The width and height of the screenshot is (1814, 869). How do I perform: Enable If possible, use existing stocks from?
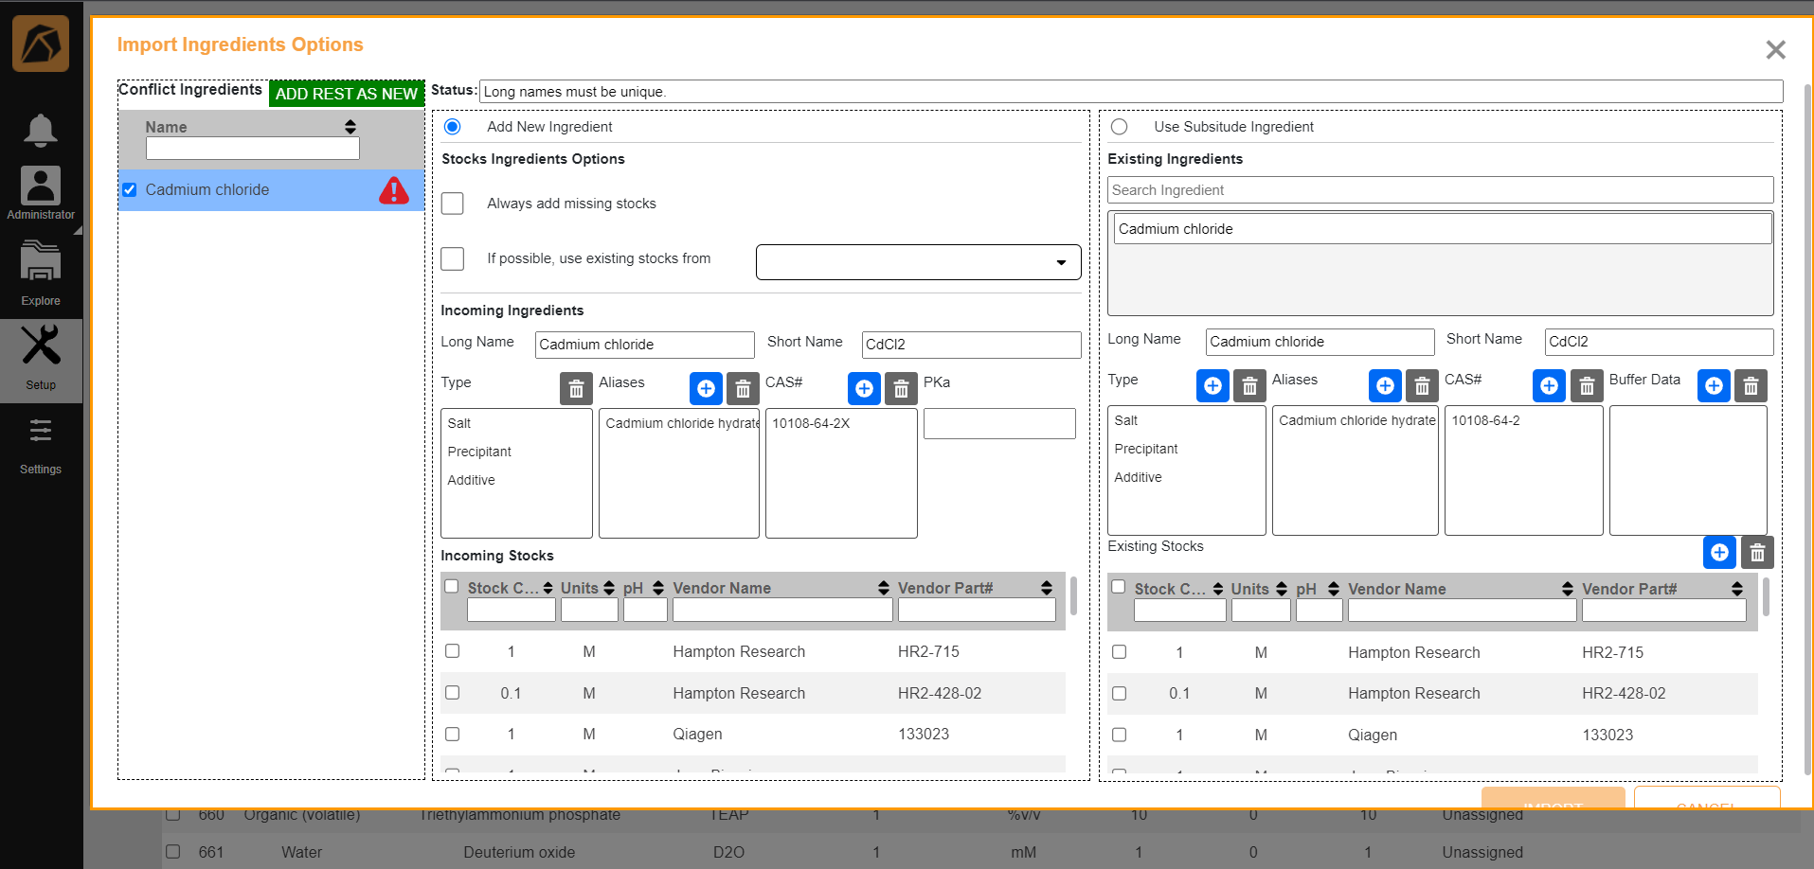tap(453, 258)
